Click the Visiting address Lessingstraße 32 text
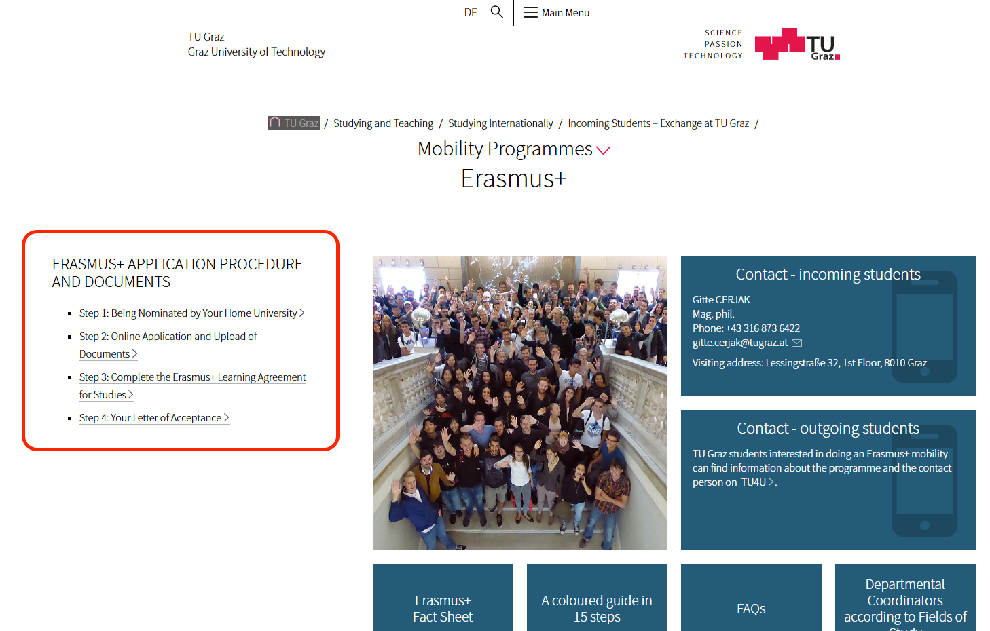 (x=809, y=362)
